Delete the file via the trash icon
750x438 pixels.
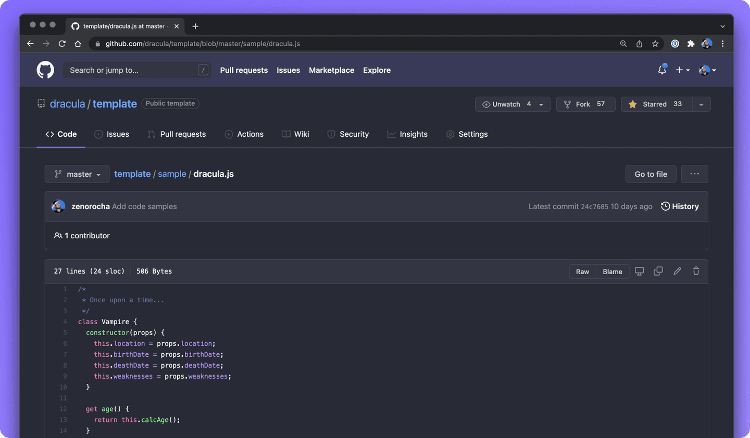pyautogui.click(x=696, y=271)
